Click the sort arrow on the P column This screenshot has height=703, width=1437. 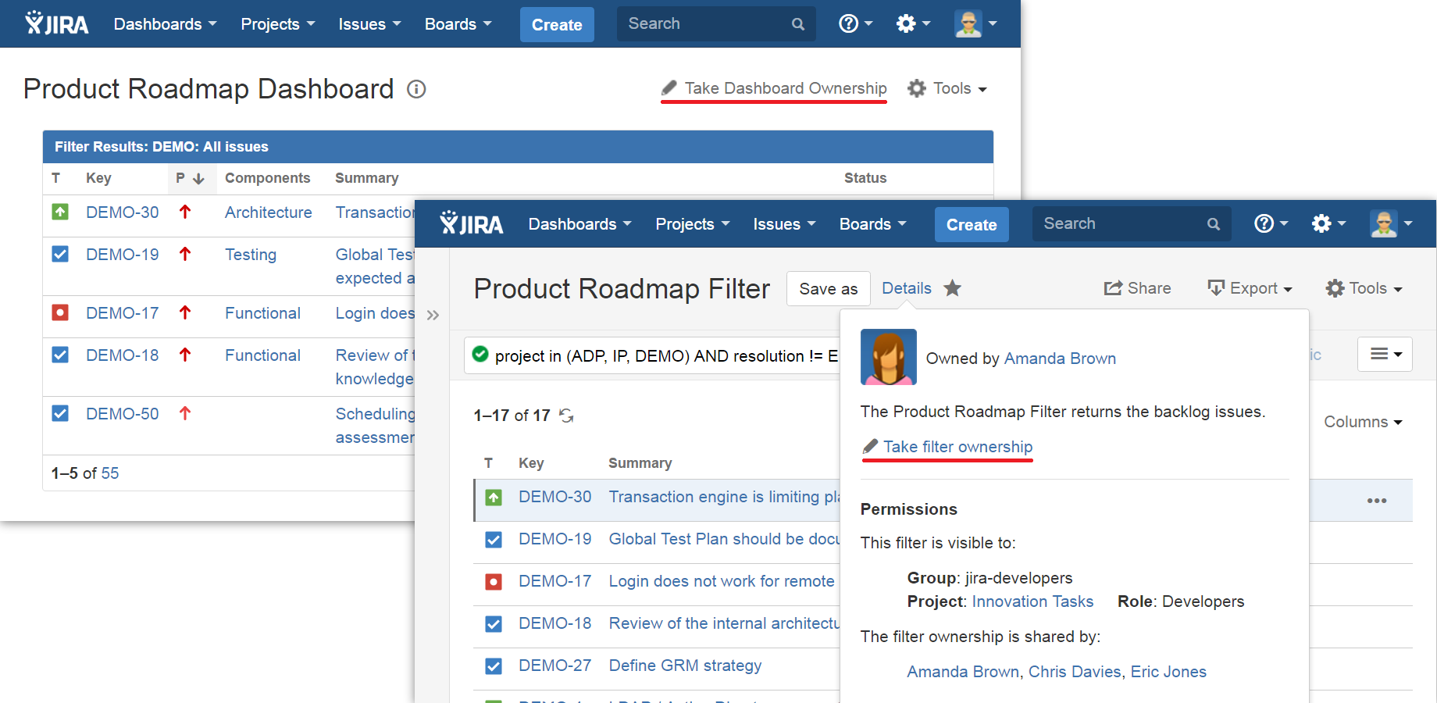(198, 179)
